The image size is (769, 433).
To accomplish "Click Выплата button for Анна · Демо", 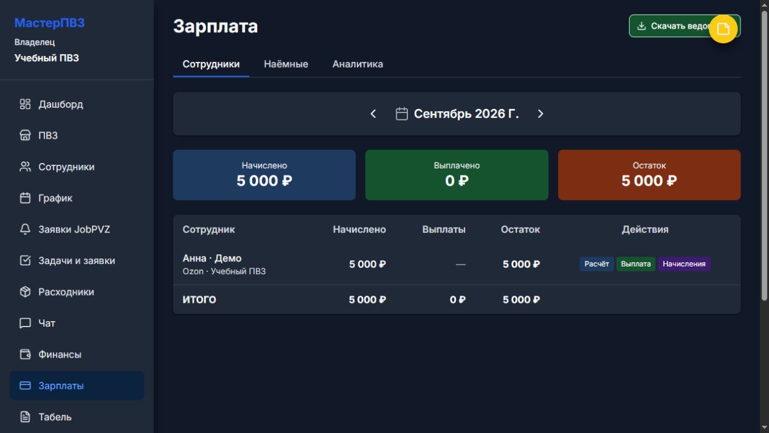I will click(636, 264).
